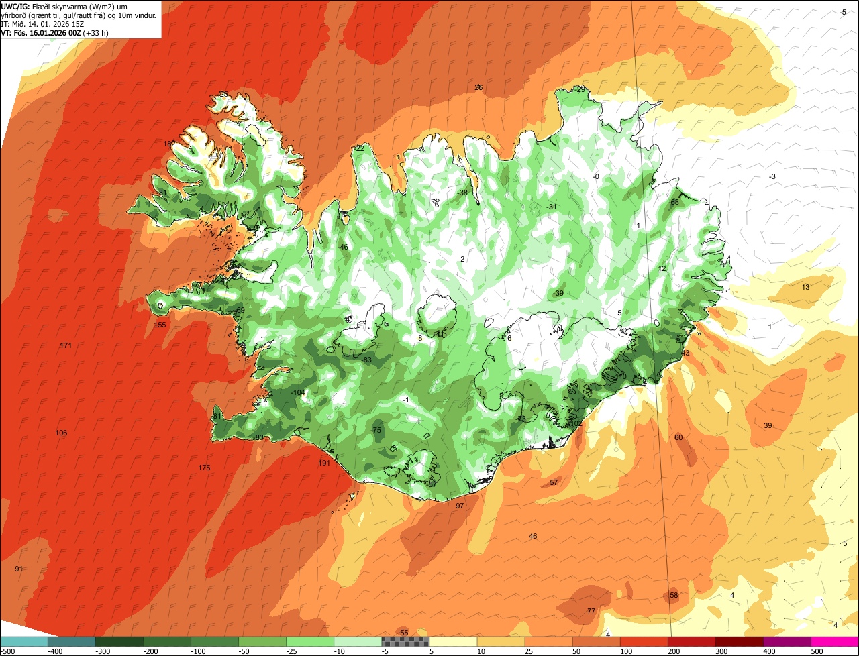This screenshot has width=859, height=656.
Task: Click the legend swatch between -200 and -100
Action: (167, 641)
